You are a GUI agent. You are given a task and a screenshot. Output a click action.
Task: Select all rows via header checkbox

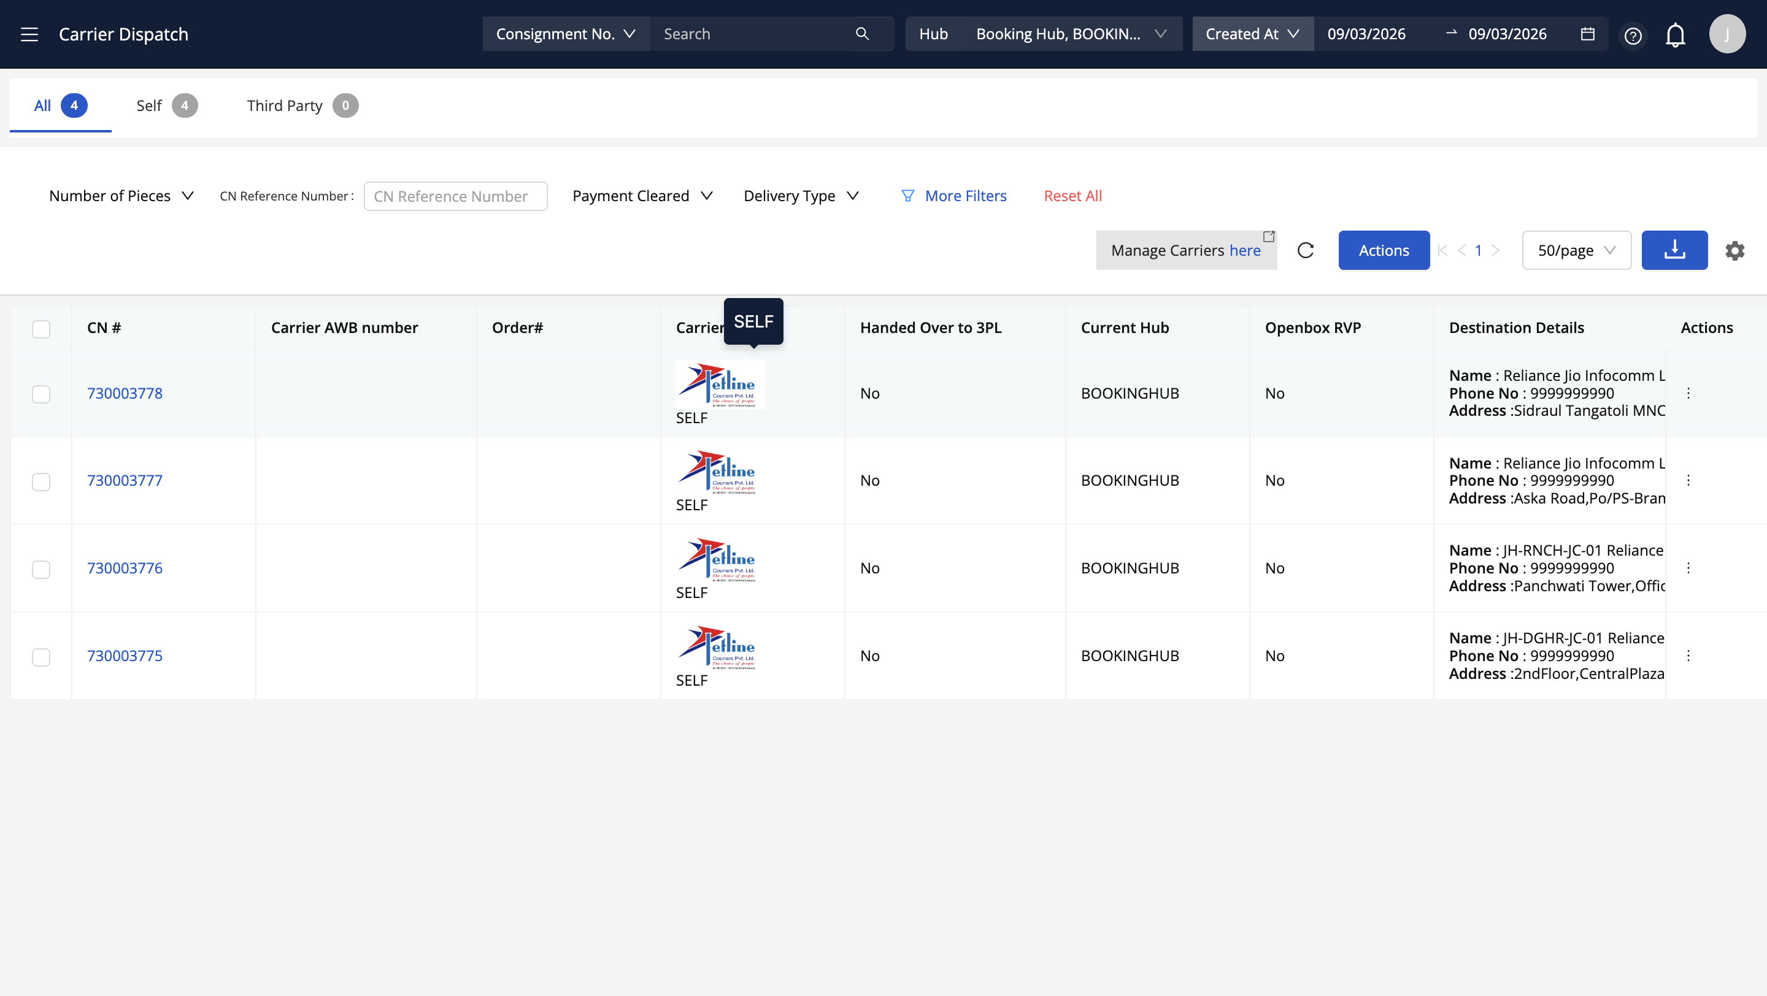tap(41, 329)
